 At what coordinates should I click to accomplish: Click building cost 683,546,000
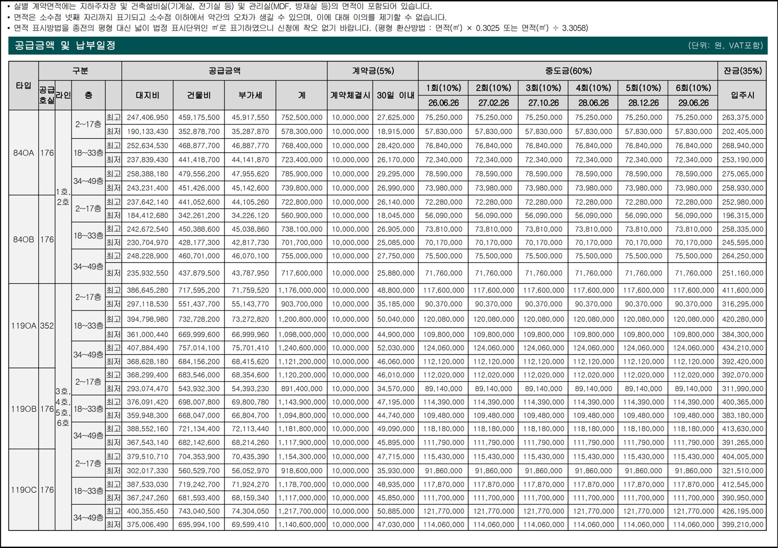[x=199, y=375]
